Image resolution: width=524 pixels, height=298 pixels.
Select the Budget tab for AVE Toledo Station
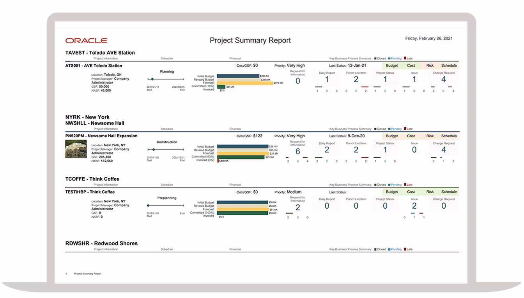point(391,65)
